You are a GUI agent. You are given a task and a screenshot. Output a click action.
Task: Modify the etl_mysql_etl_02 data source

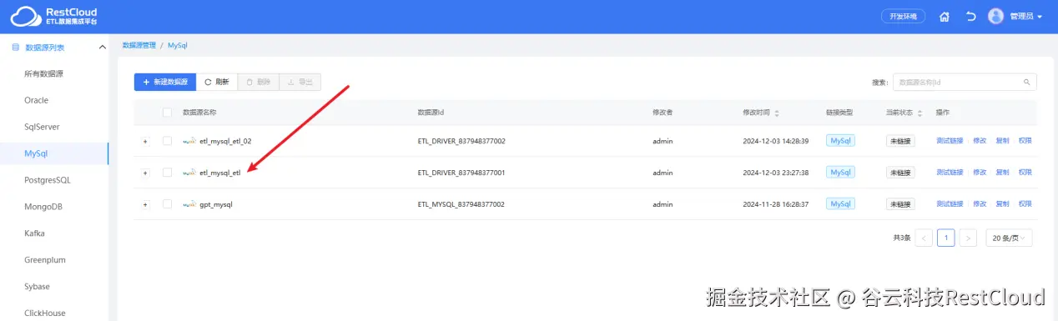[x=980, y=141]
